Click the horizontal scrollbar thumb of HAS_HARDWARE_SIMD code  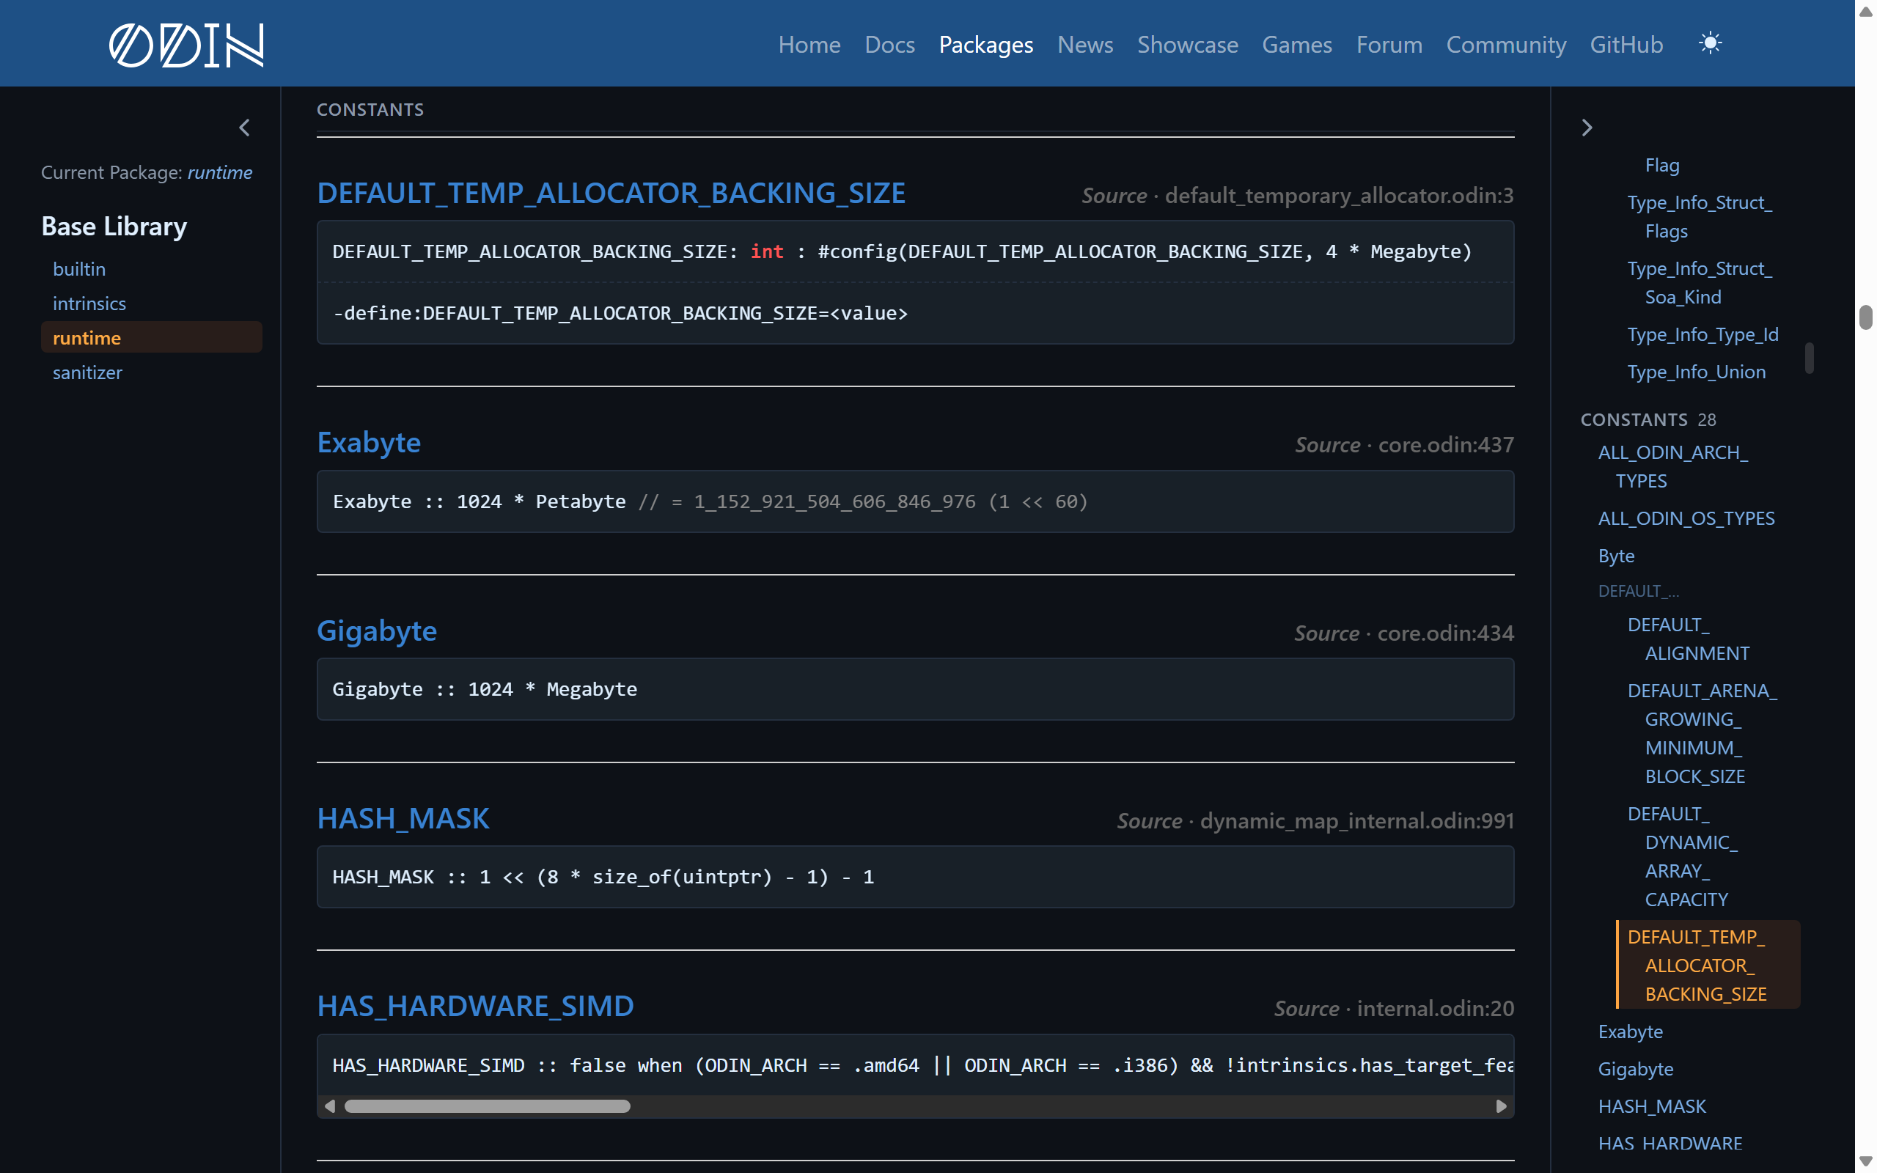click(487, 1106)
